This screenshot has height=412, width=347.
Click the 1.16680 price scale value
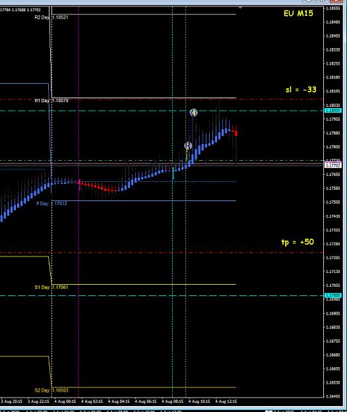pyautogui.click(x=332, y=355)
